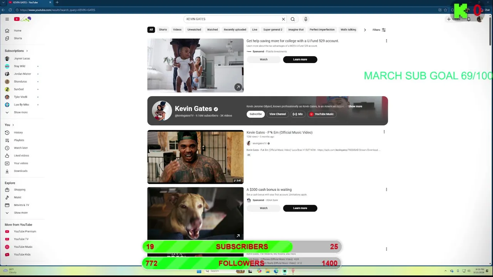Screen dimensions: 493x277
Task: Open three-dot menu for U.Fund ad
Action: coord(386,41)
